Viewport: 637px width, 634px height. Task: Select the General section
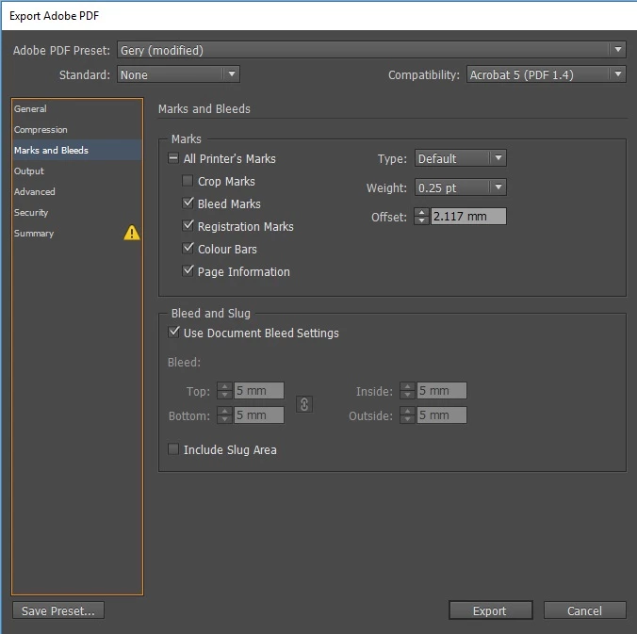(76, 109)
